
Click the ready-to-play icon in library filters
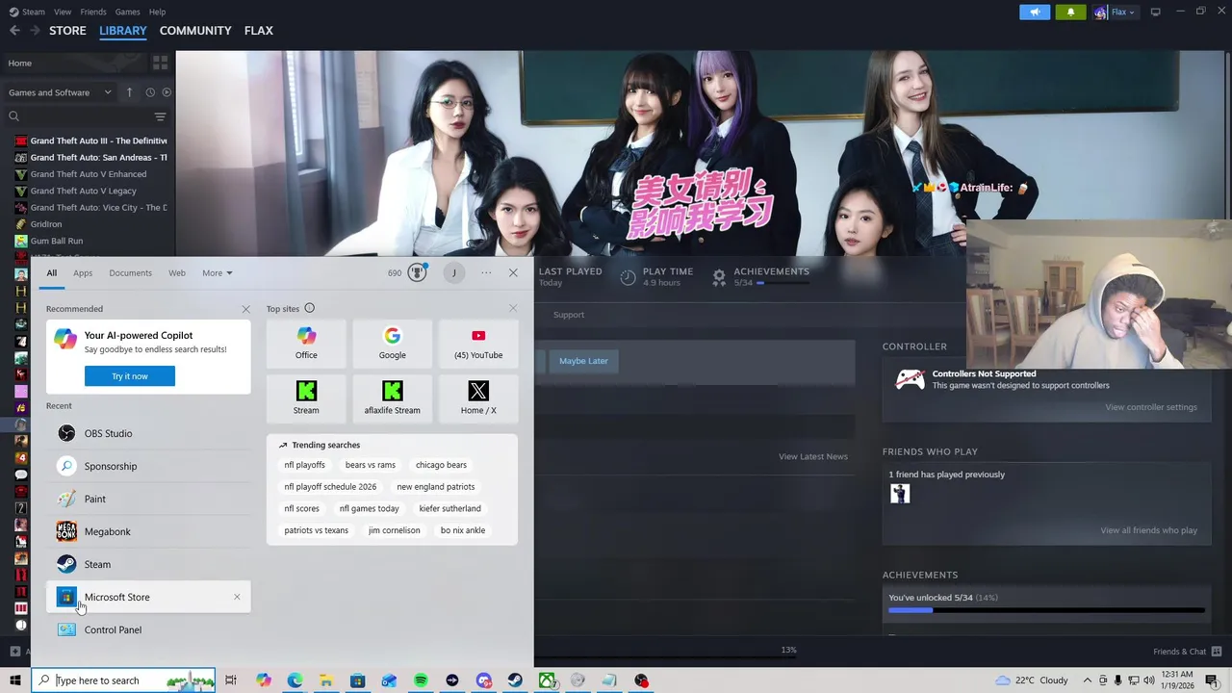[x=167, y=92]
